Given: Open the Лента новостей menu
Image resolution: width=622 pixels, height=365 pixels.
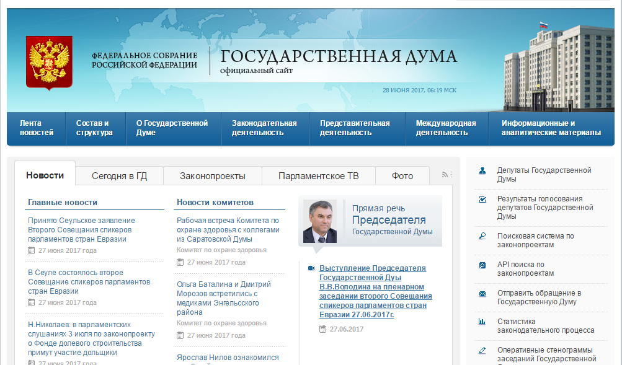Looking at the screenshot, I should 37,128.
